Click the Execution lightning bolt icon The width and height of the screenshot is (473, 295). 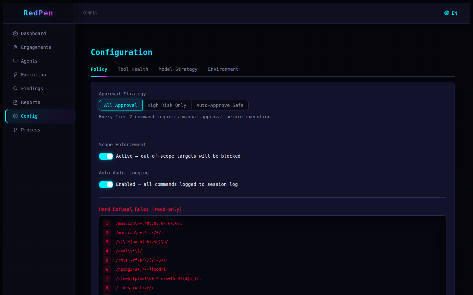tap(15, 75)
